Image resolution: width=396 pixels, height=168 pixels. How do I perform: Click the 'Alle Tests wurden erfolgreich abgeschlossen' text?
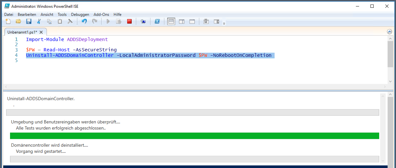point(61,128)
